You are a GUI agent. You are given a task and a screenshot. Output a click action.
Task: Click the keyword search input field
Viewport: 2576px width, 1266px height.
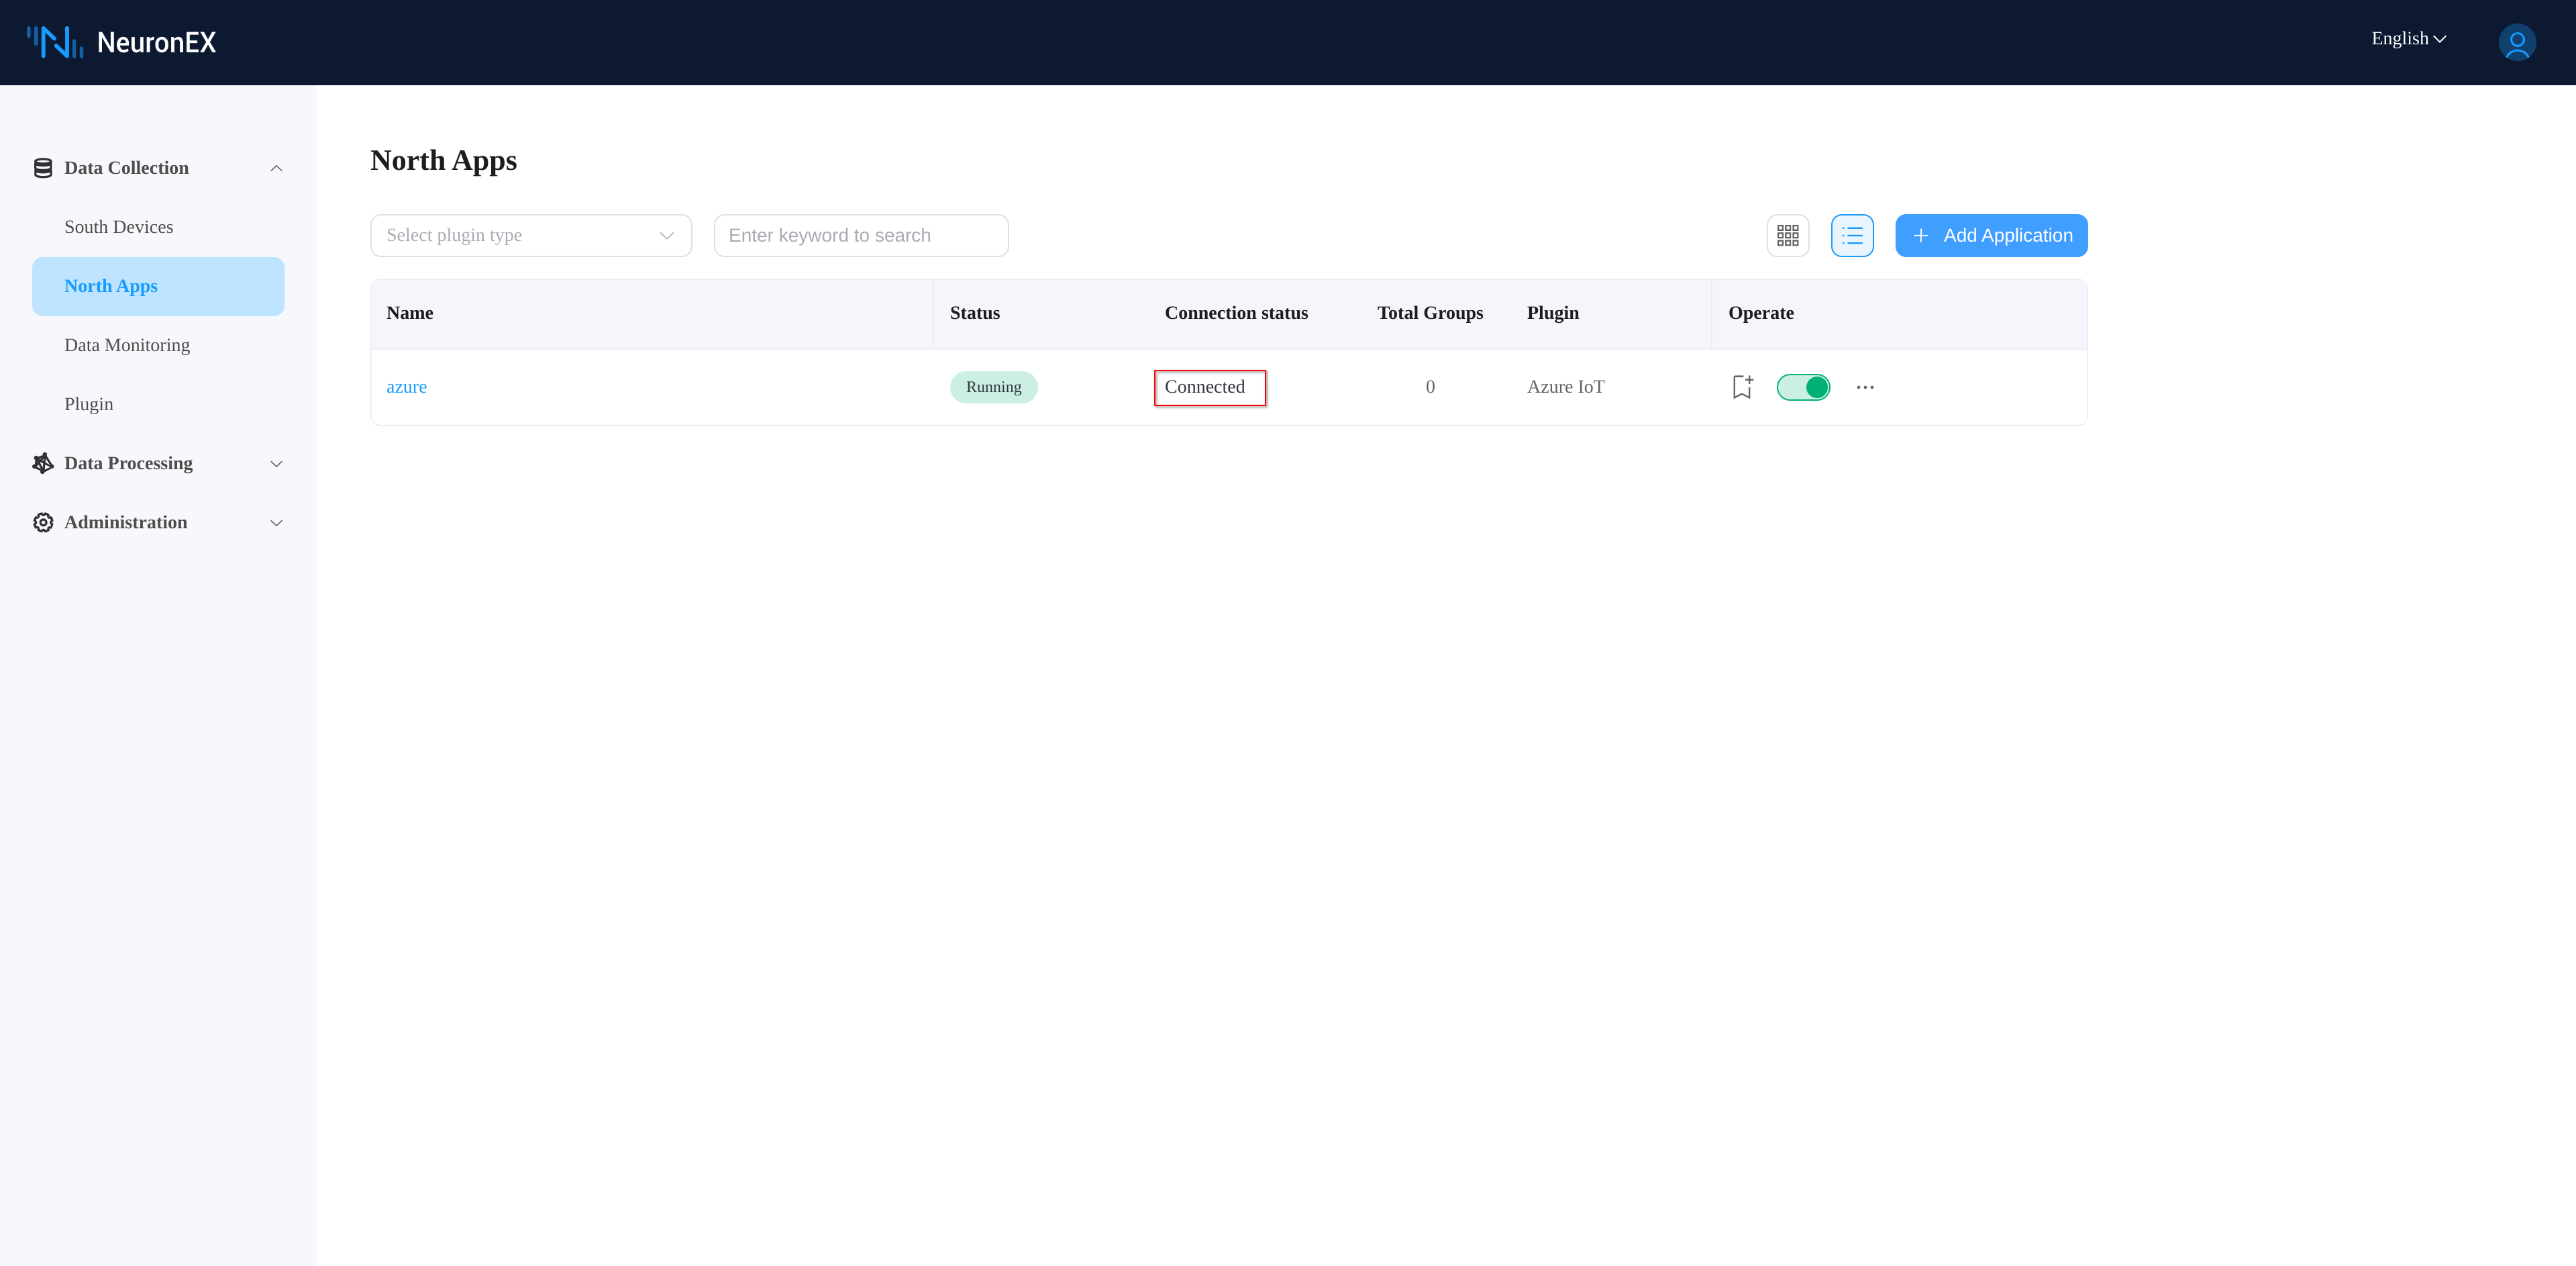point(861,235)
